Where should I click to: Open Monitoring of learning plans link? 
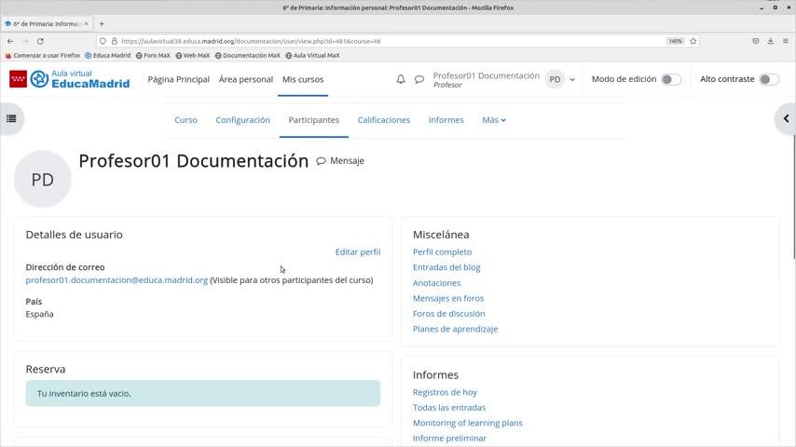point(468,423)
